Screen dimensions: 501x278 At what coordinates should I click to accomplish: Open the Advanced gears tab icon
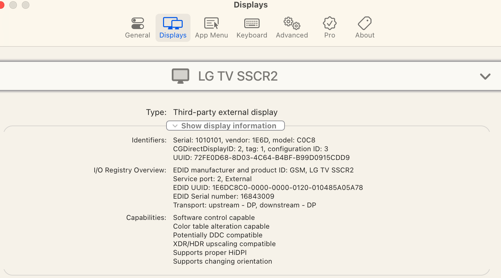click(x=292, y=24)
